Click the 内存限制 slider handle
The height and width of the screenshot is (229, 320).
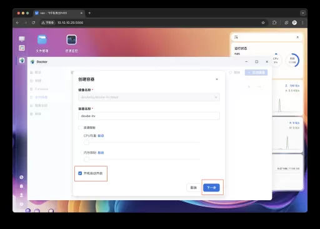[86, 160]
